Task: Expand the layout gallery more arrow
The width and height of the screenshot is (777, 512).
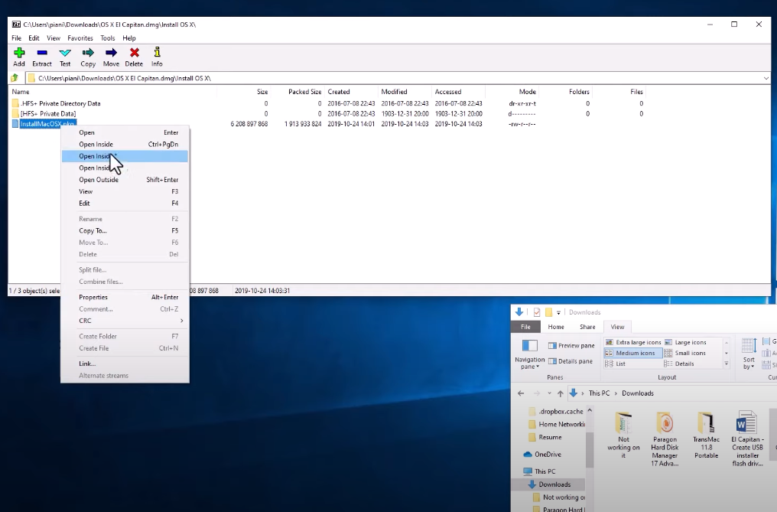Action: (727, 364)
